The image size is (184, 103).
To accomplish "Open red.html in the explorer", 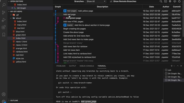I will pos(20,55).
